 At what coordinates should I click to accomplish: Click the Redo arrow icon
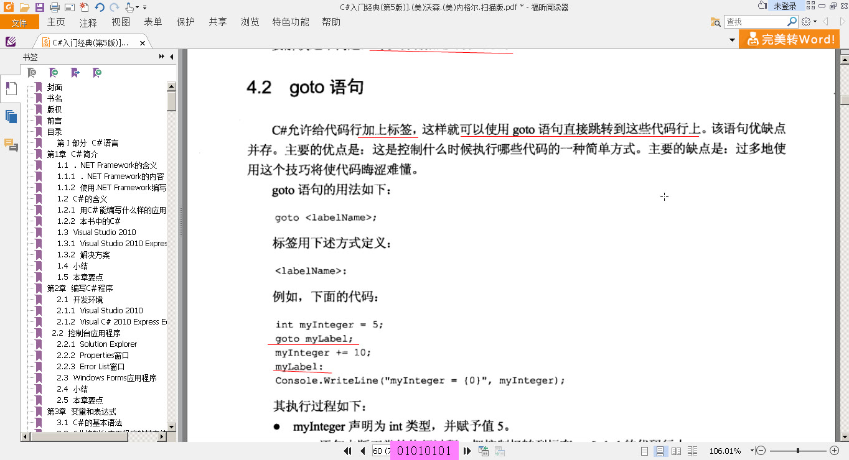[x=115, y=7]
